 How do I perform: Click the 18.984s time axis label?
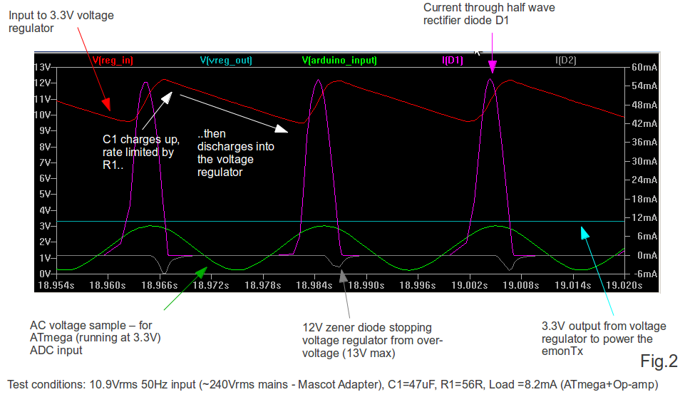(314, 285)
